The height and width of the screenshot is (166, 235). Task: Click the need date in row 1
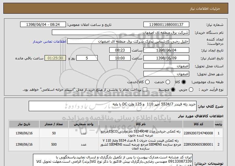(x=24, y=133)
